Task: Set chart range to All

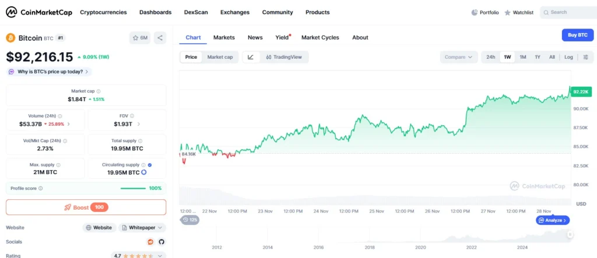Action: (552, 57)
